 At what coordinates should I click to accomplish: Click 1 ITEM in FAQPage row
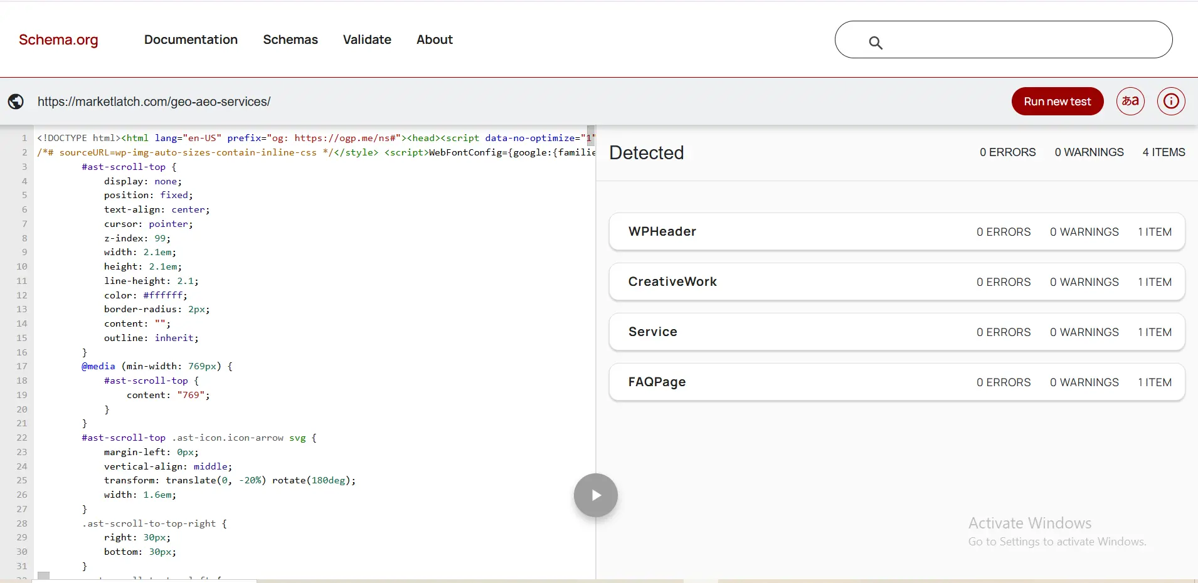pyautogui.click(x=1155, y=382)
